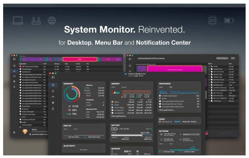Sort by CPU column header

45,64
